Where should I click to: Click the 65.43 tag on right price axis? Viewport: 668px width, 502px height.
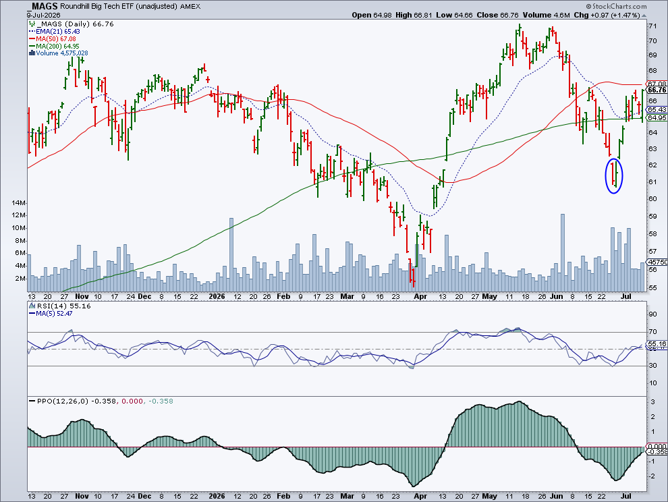click(657, 109)
